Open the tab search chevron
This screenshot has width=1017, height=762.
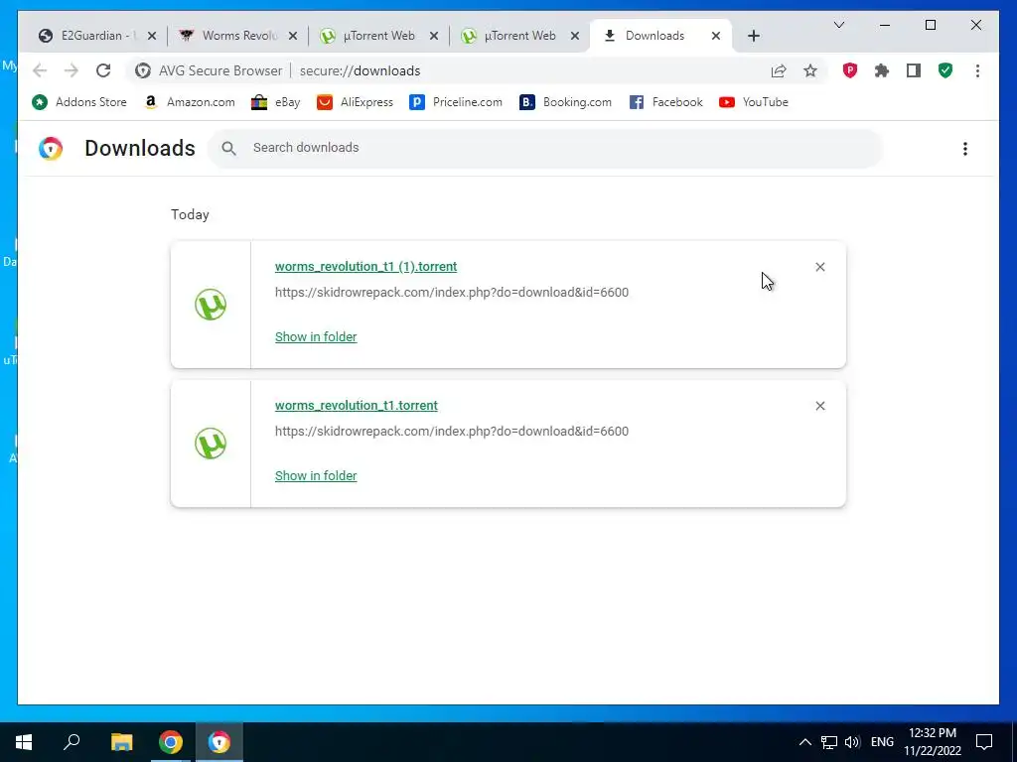(x=838, y=25)
